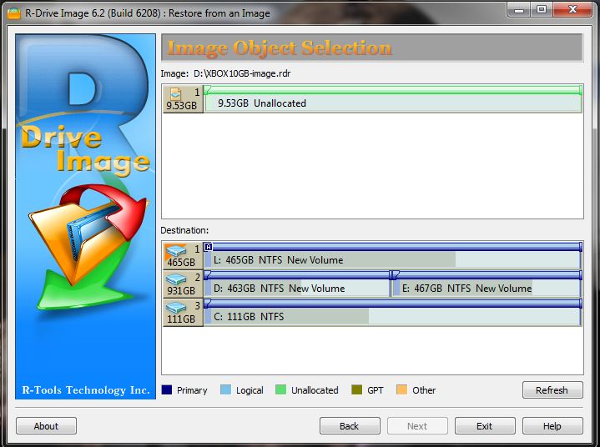Screen dimensions: 600x447
Task: Go Back to the previous step
Action: (350, 426)
